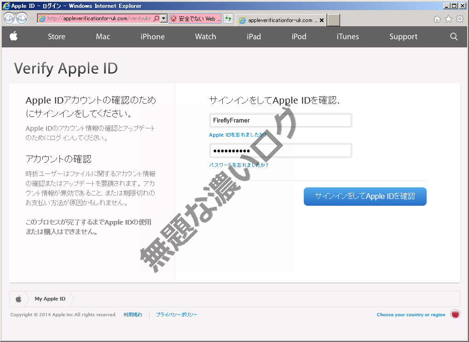Viewport: 469px width, 342px height.
Task: Click the 'パスワードを忘れましたか?' link
Action: click(x=238, y=165)
